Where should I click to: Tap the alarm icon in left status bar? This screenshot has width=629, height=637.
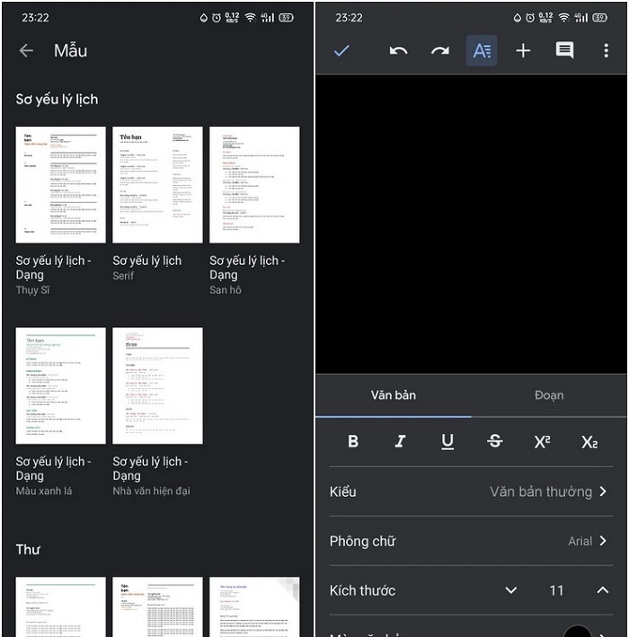coord(217,17)
